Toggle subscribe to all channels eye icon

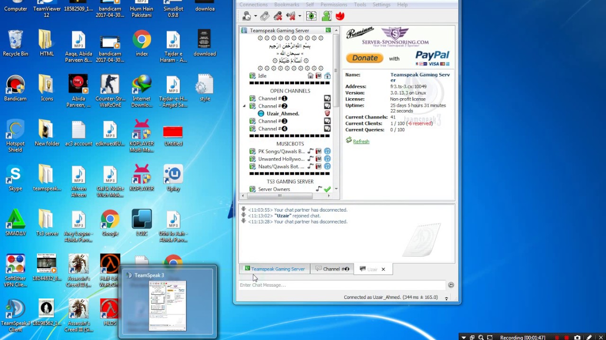coord(311,16)
